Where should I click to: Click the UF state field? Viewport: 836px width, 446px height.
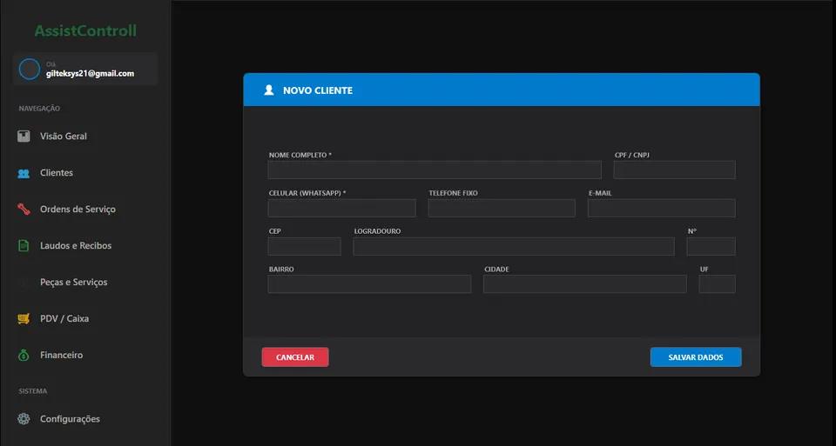717,284
